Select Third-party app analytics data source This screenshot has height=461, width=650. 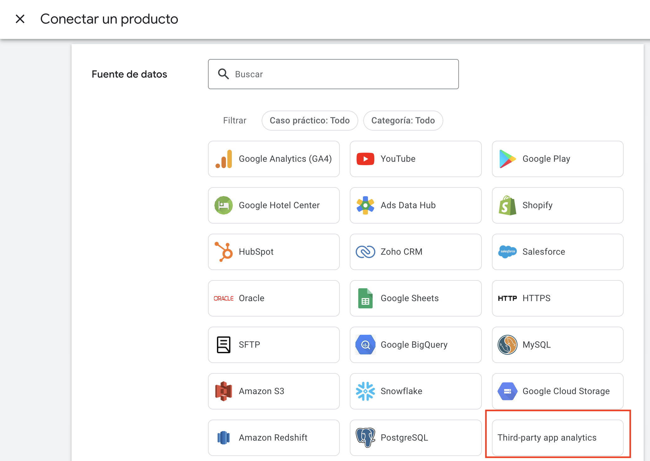557,437
